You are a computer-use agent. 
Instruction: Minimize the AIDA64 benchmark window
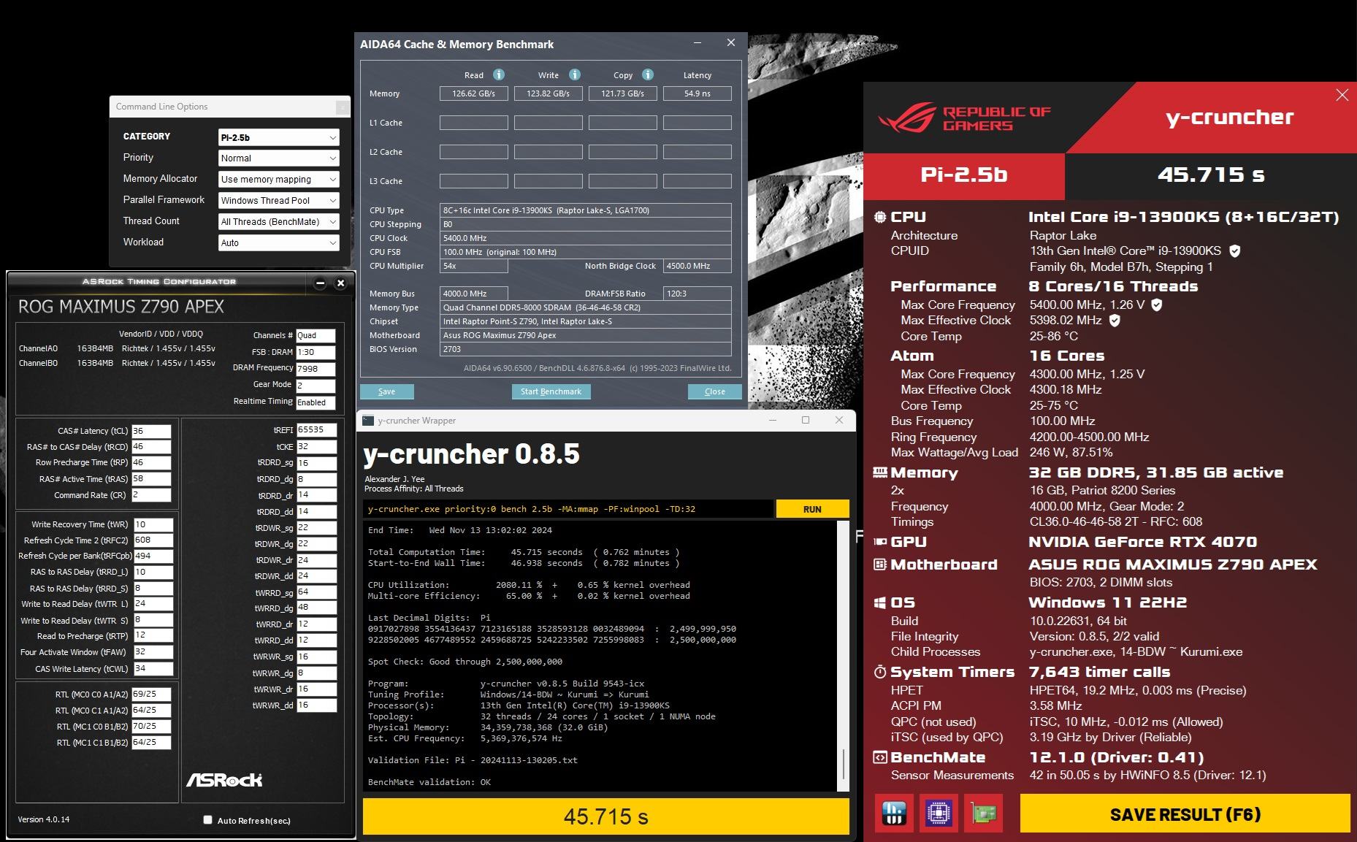tap(697, 43)
